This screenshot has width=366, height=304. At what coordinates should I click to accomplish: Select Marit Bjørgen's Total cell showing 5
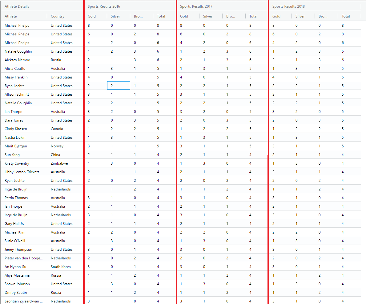click(x=158, y=146)
